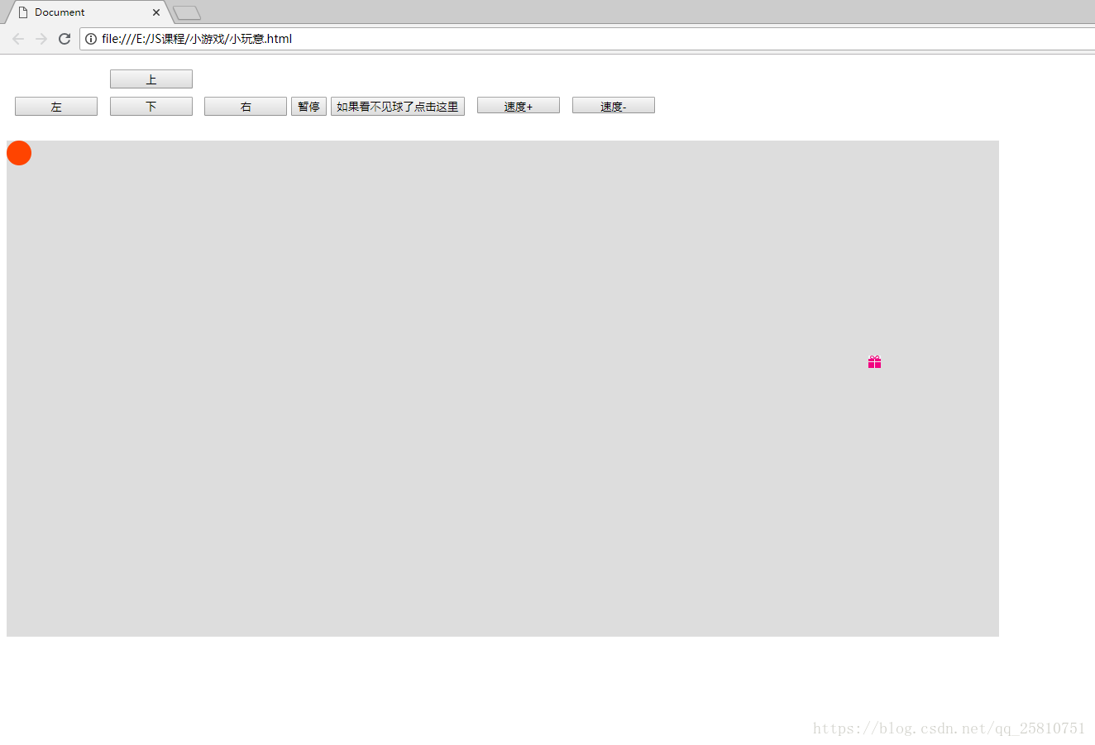Open a new browser tab
The height and width of the screenshot is (745, 1095).
click(187, 12)
